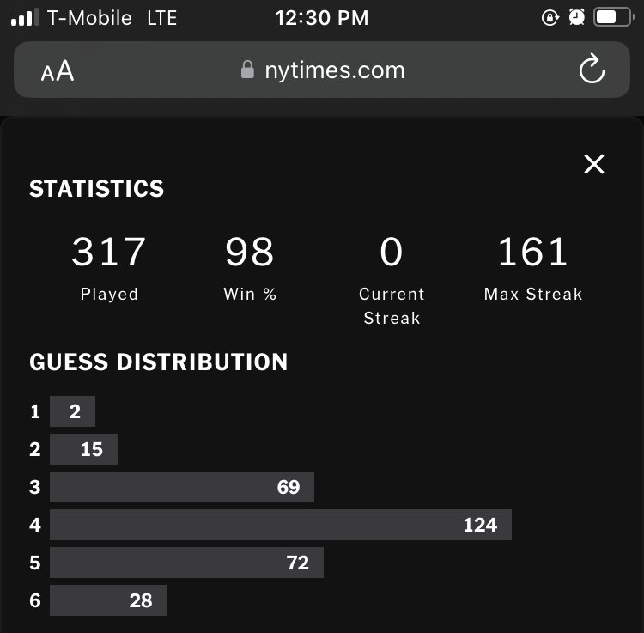Select the guess 5 bar showing 72

click(x=186, y=563)
